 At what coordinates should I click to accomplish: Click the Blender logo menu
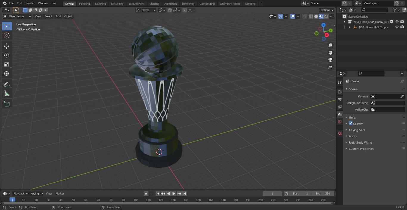click(4, 3)
